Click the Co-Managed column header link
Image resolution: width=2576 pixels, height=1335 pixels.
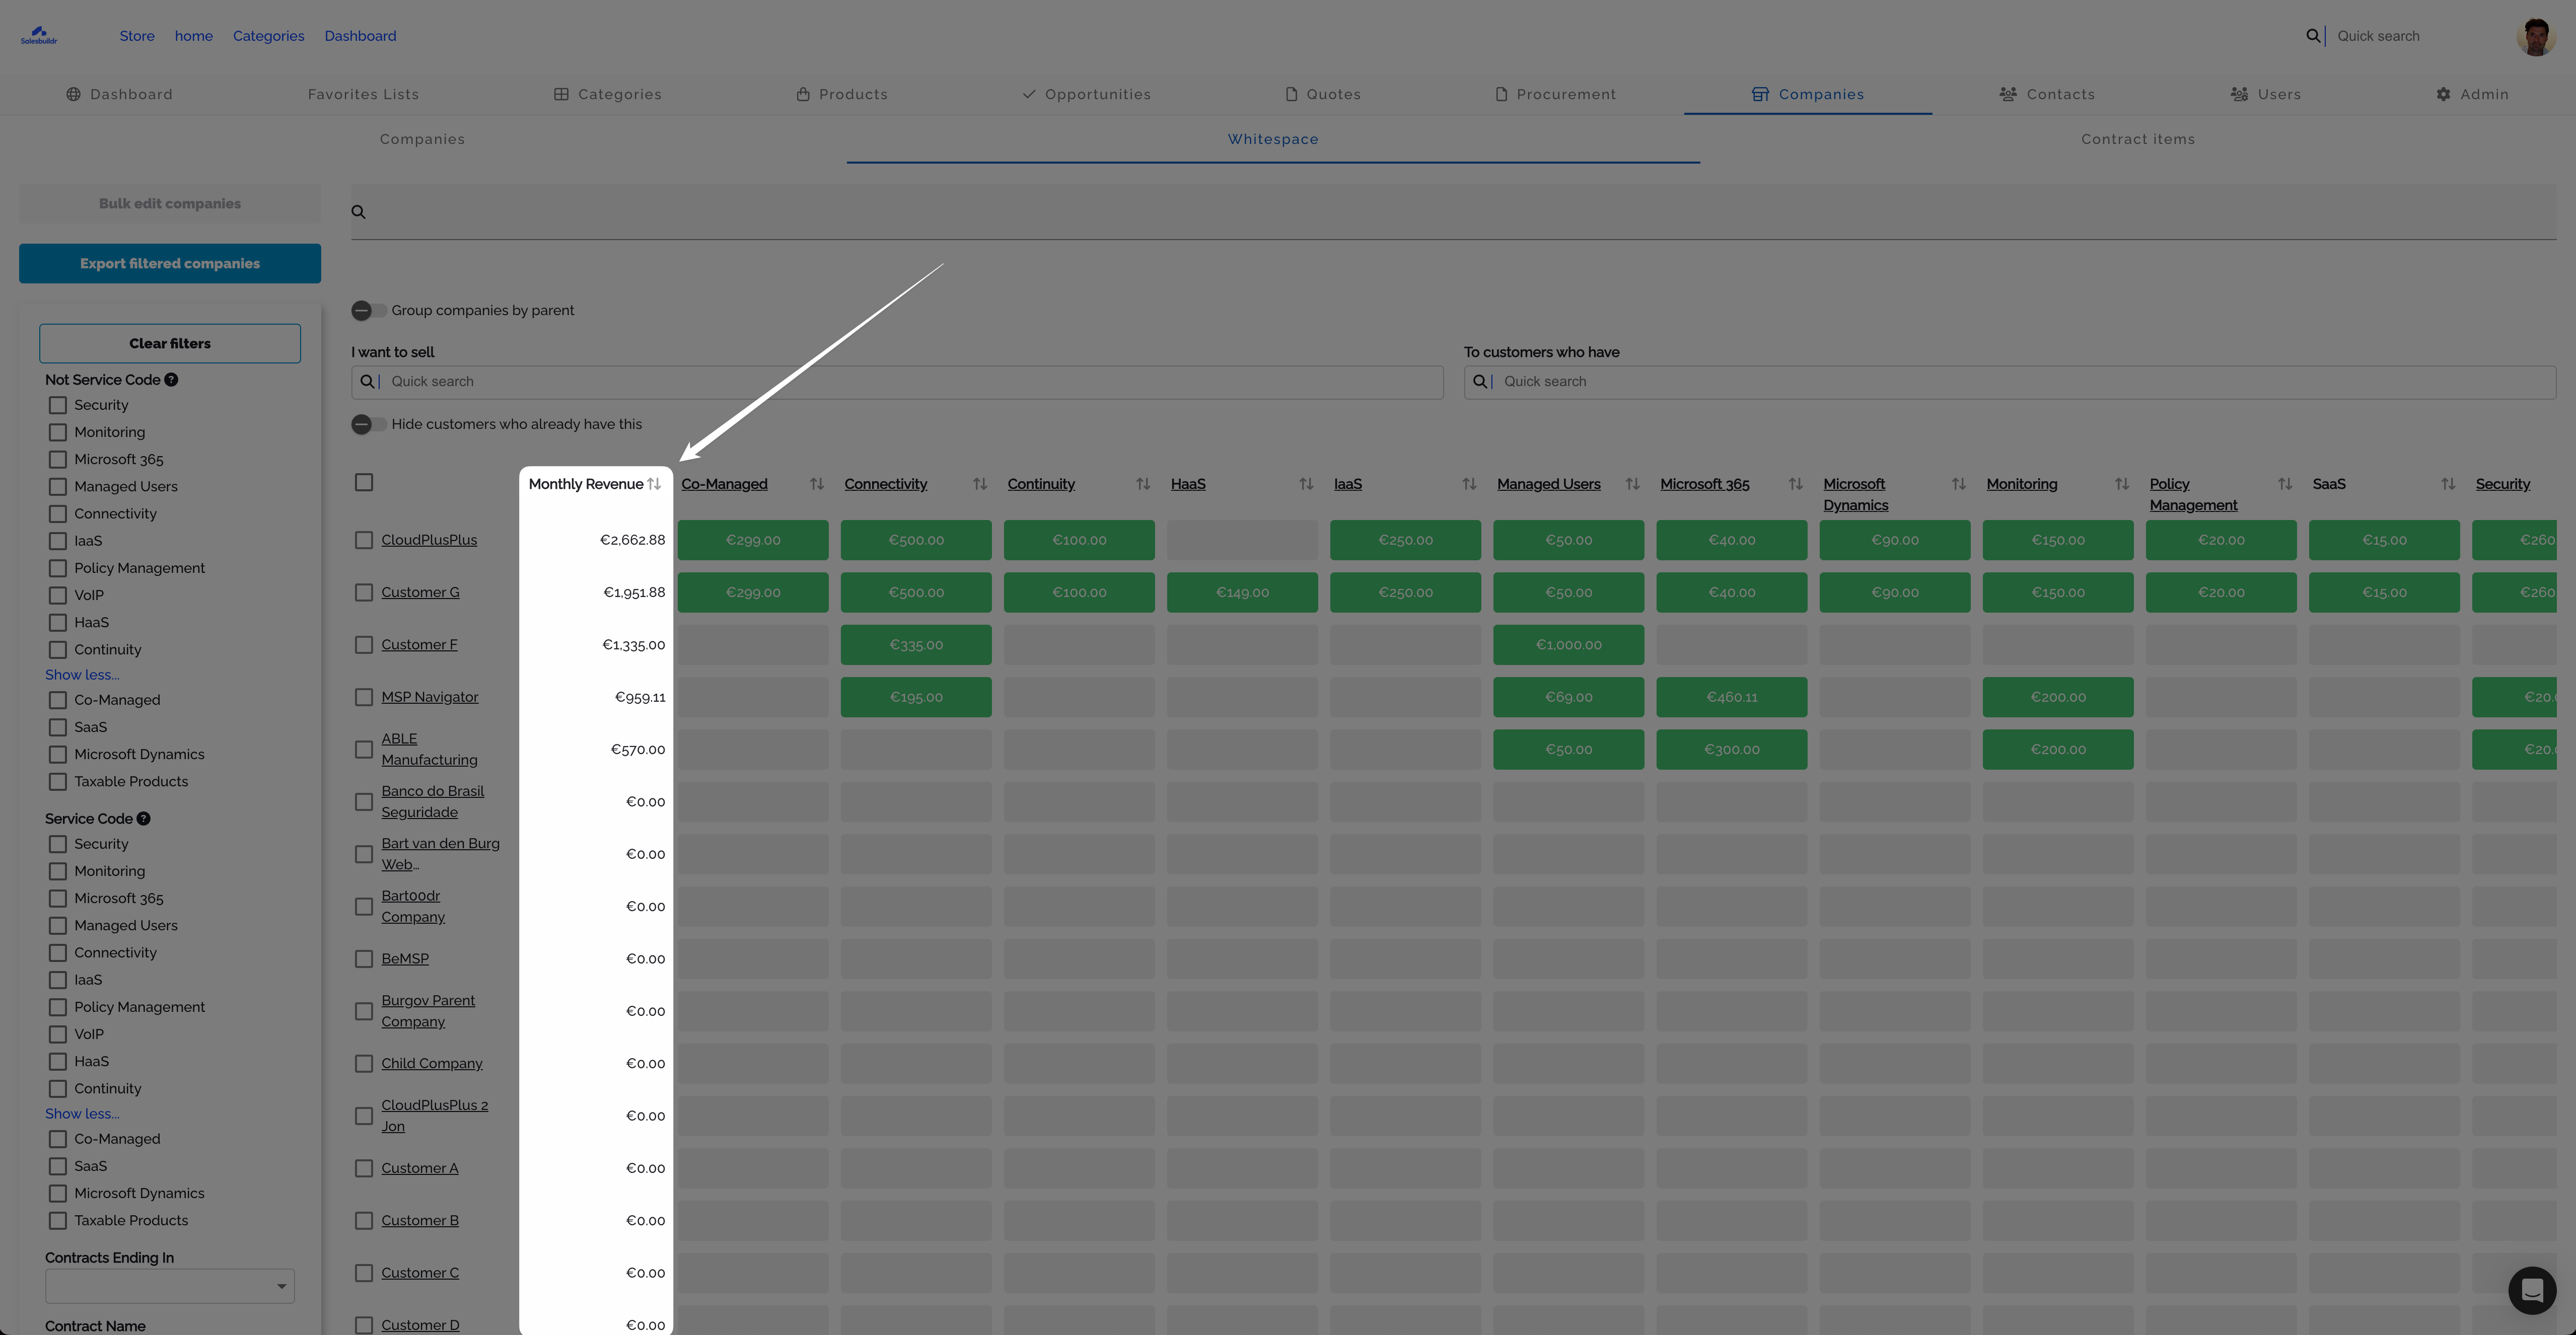click(725, 484)
